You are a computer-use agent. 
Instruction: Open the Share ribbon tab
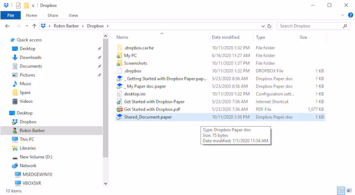point(53,16)
